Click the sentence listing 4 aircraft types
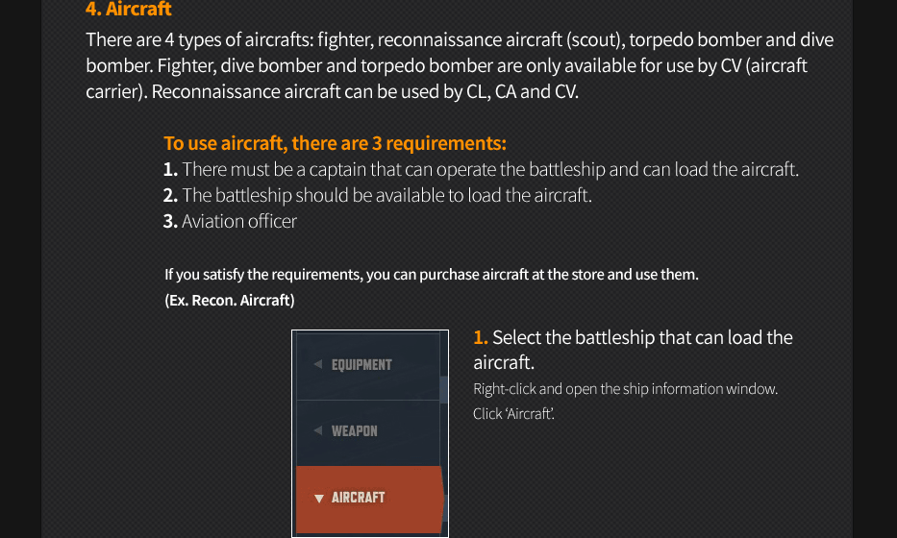 (460, 40)
